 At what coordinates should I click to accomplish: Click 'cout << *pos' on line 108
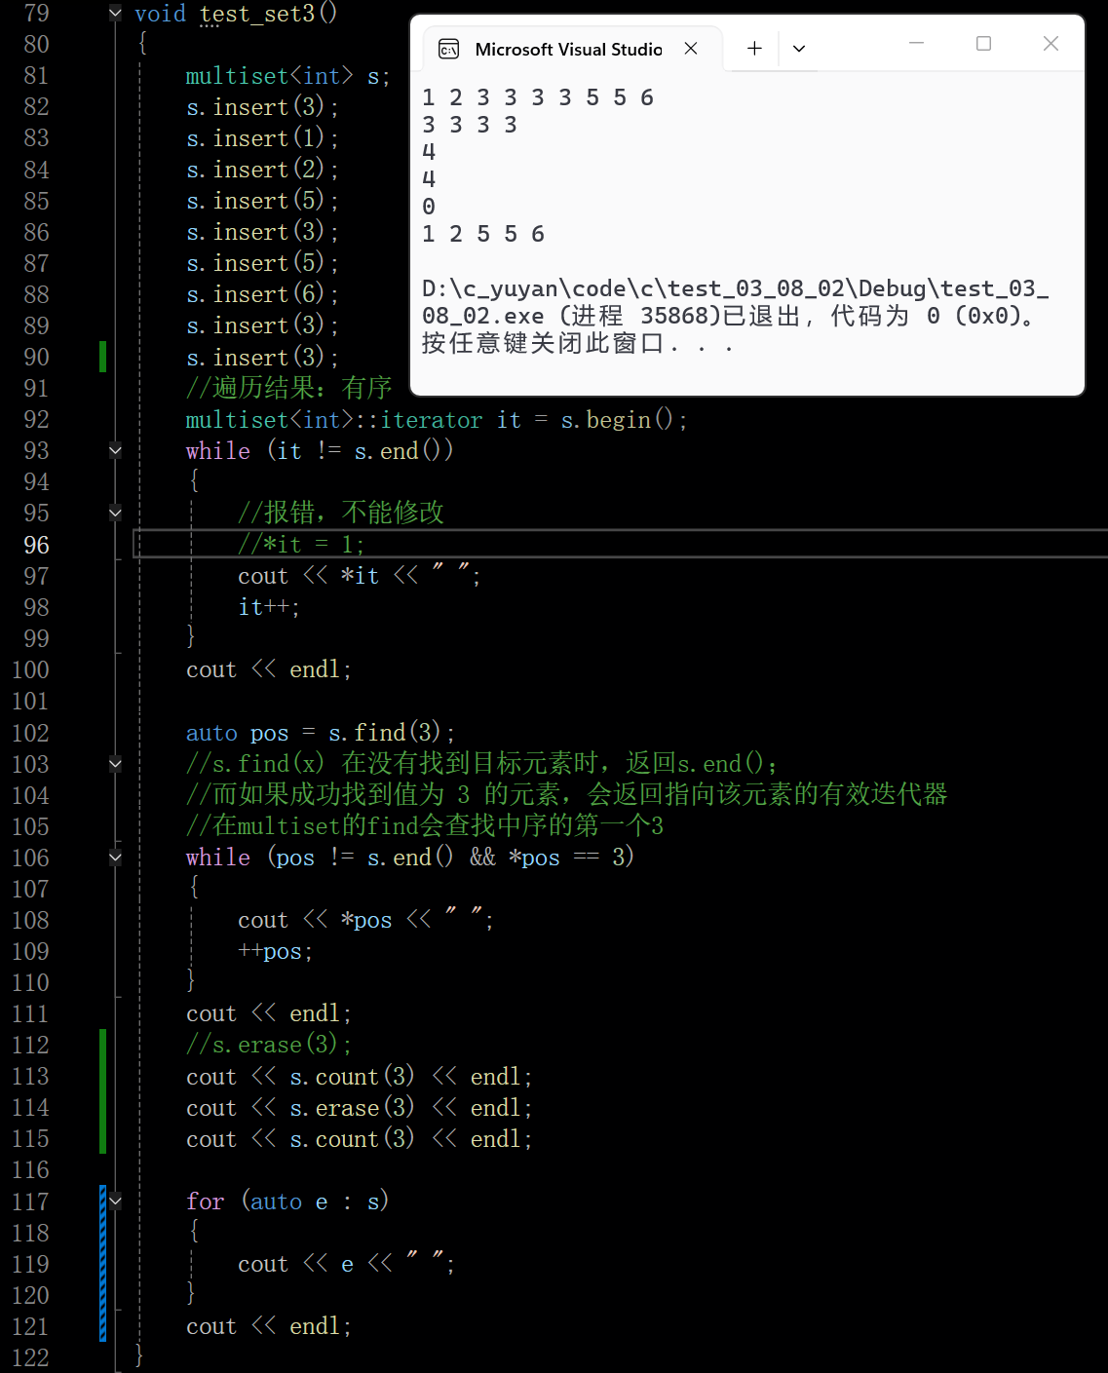coord(315,920)
